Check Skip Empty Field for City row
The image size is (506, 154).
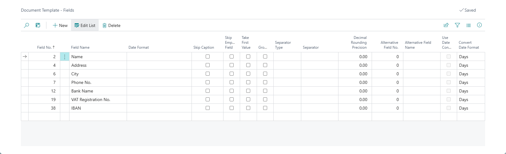(231, 74)
